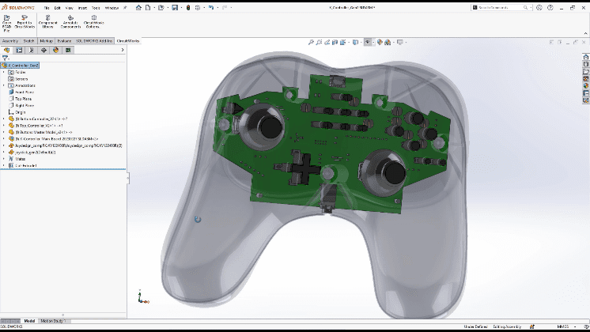Open Hide/Show Items dropdown arrow
The height and width of the screenshot is (332, 590).
(373, 43)
